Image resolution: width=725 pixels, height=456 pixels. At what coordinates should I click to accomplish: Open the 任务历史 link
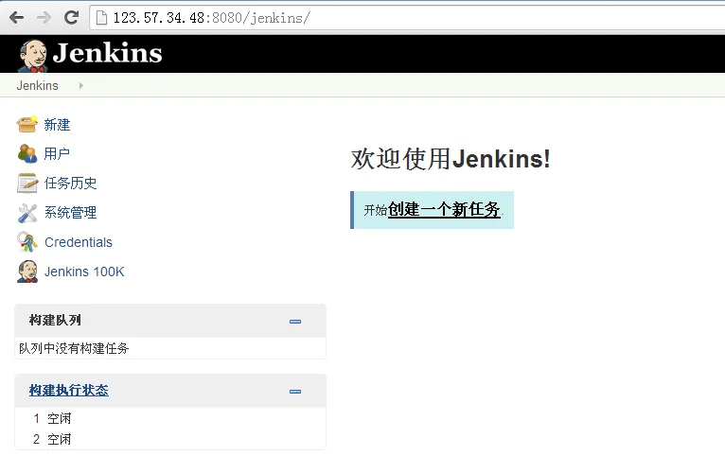pos(70,183)
